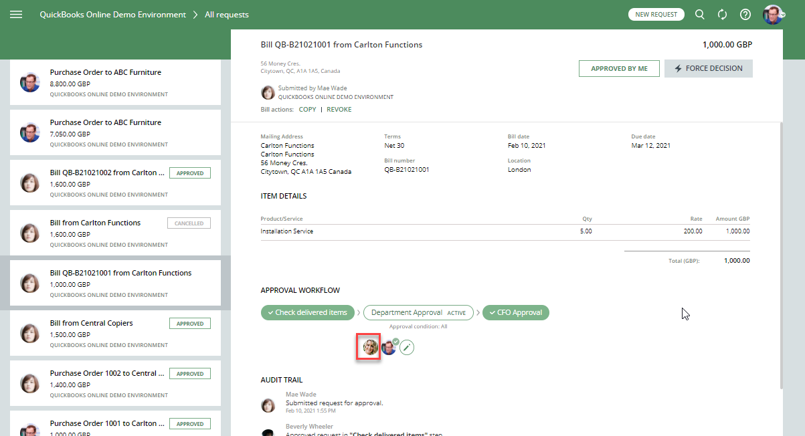Open Purchase Order 1001 to Carlton request
Viewport: 805px width, 436px height.
[x=115, y=425]
